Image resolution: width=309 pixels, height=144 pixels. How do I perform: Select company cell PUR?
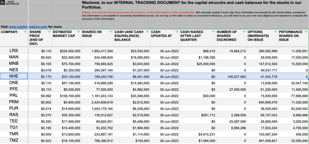(x=14, y=108)
